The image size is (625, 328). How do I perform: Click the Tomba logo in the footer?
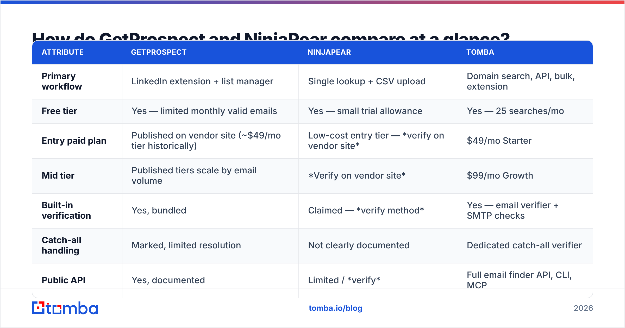coord(65,308)
